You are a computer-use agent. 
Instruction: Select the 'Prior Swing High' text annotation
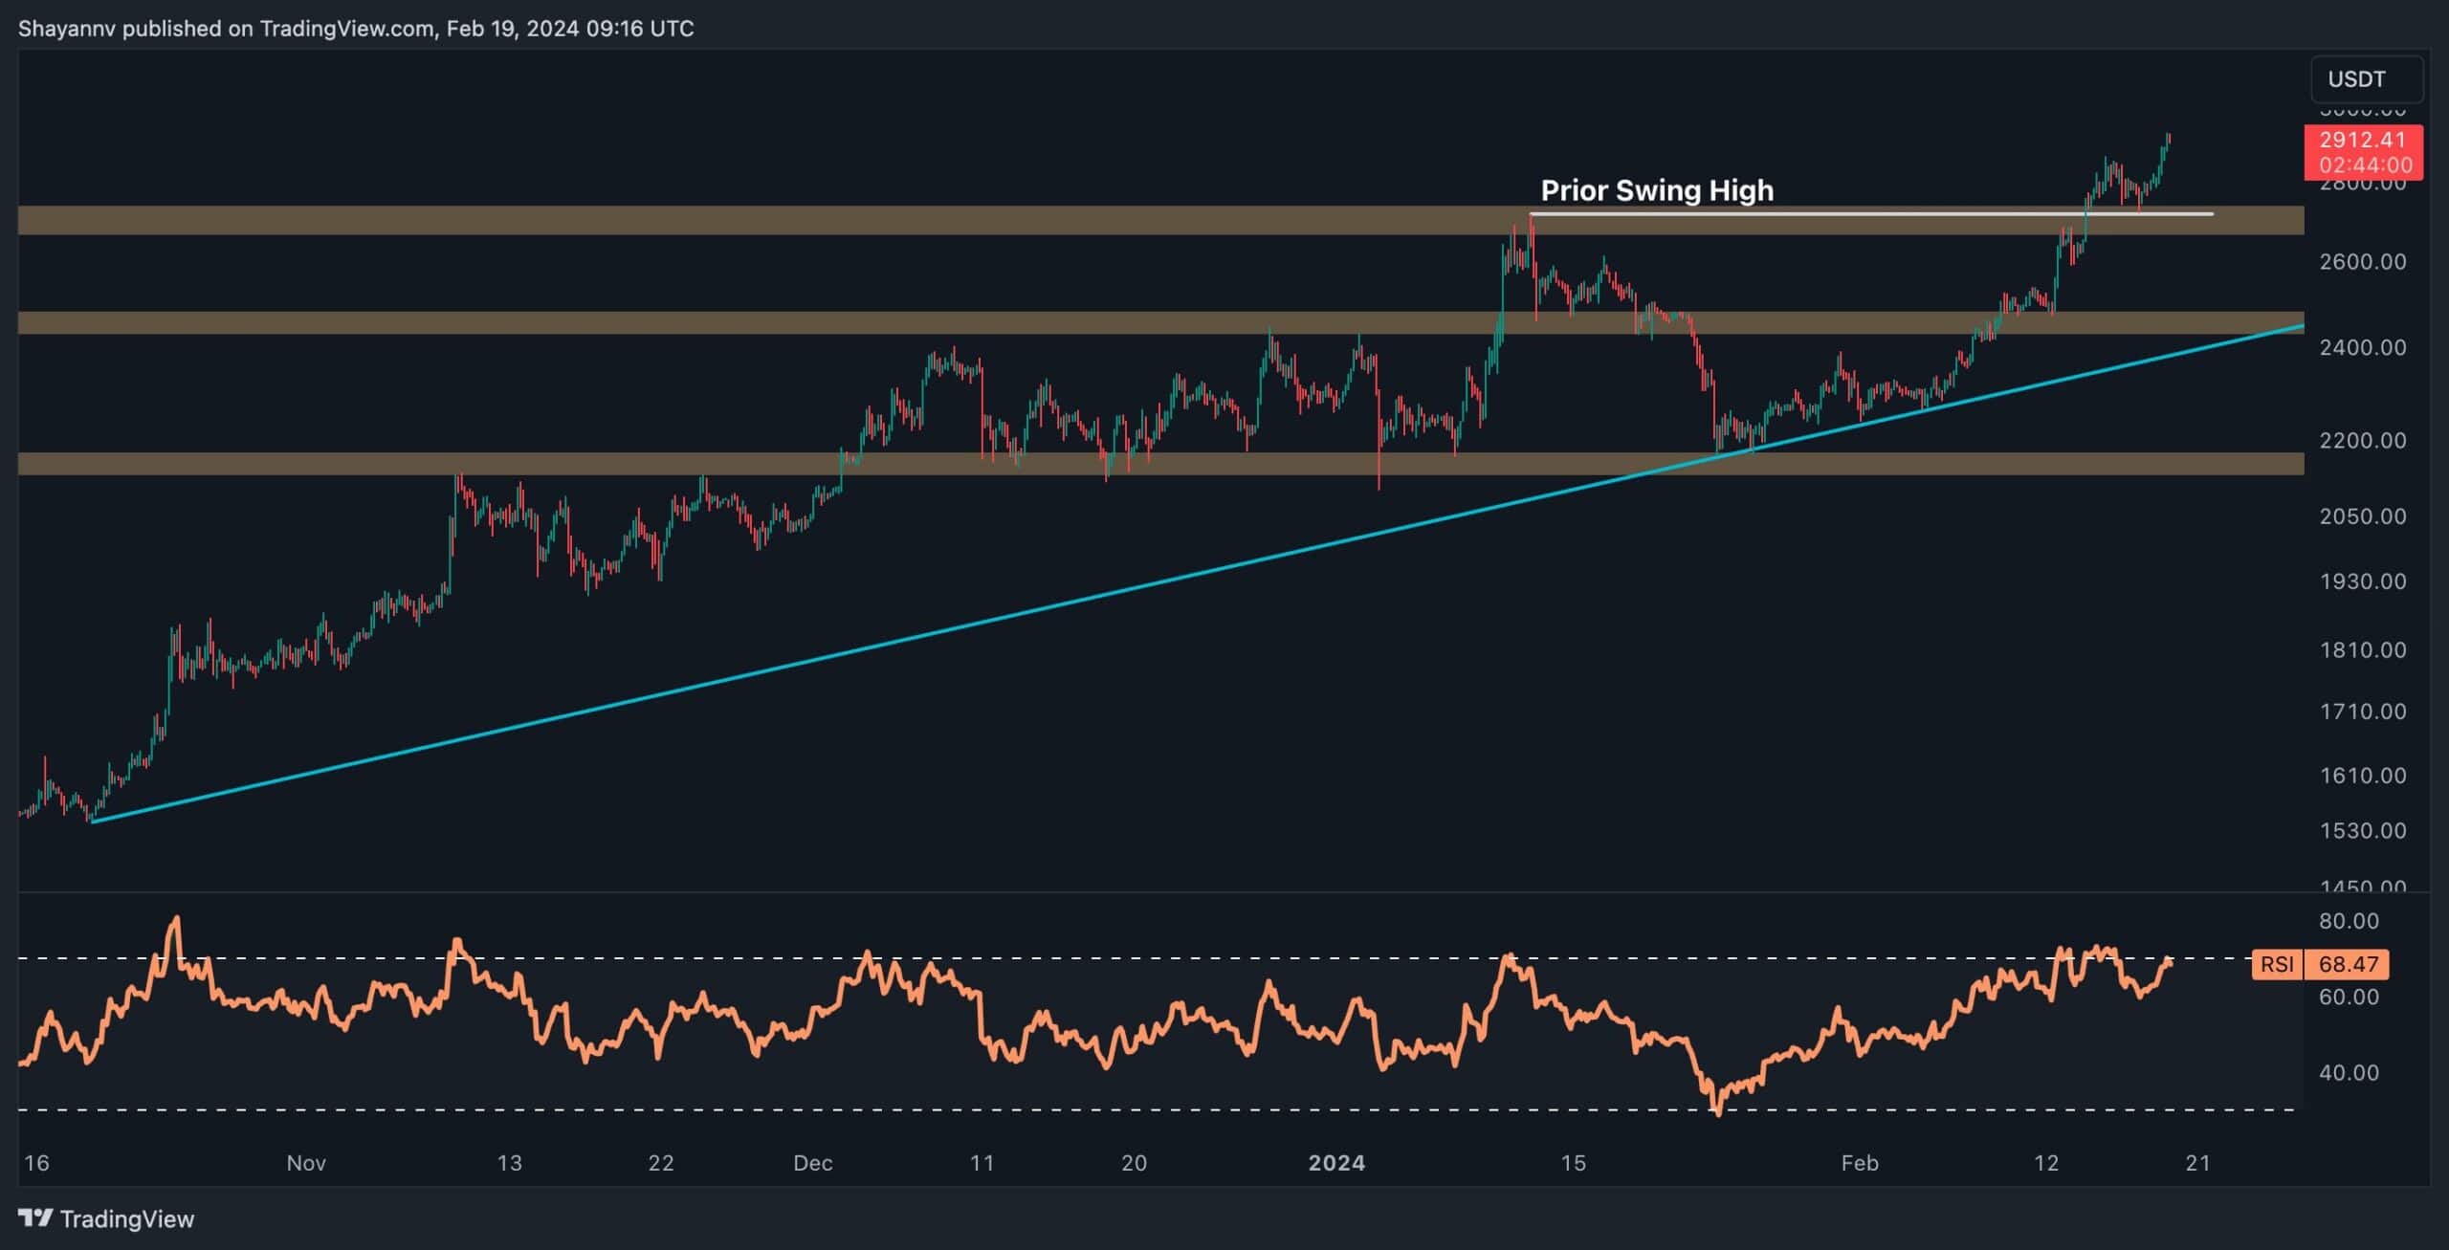click(x=1657, y=190)
